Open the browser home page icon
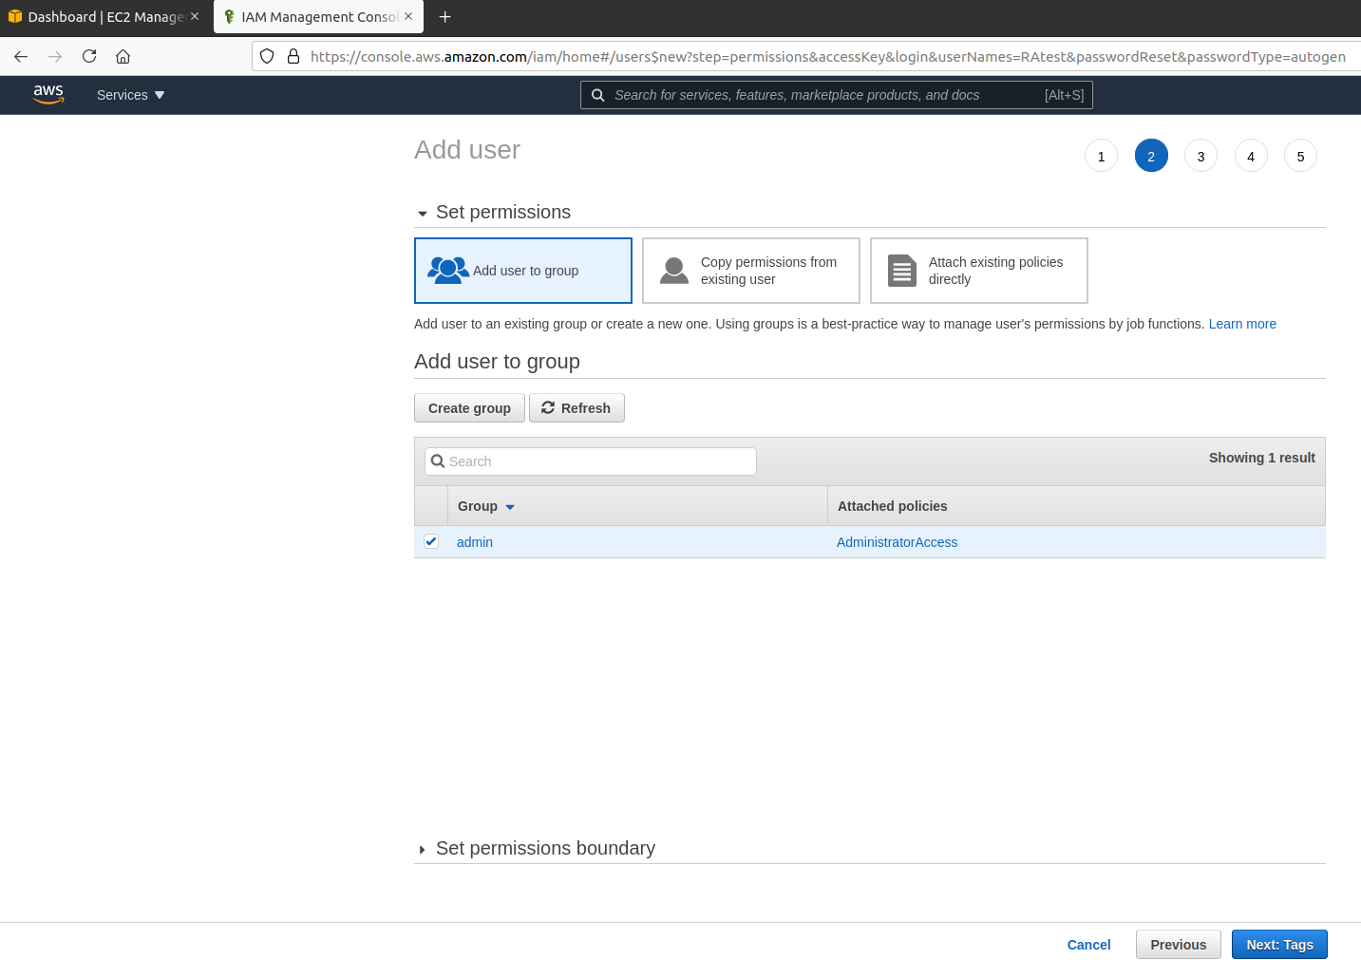This screenshot has height=960, width=1361. click(x=123, y=57)
